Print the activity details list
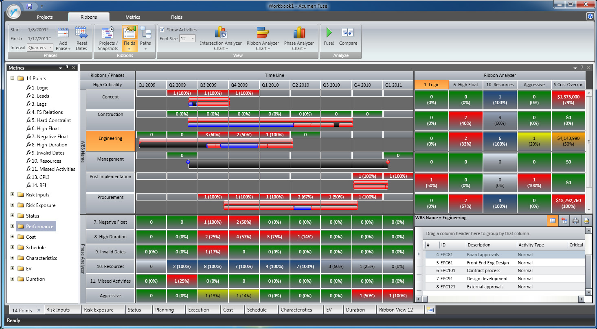597x329 pixels. pyautogui.click(x=575, y=221)
